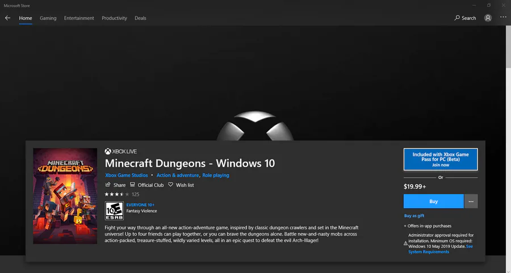Image resolution: width=511 pixels, height=273 pixels.
Task: Open the Official Club
Action: [146, 185]
